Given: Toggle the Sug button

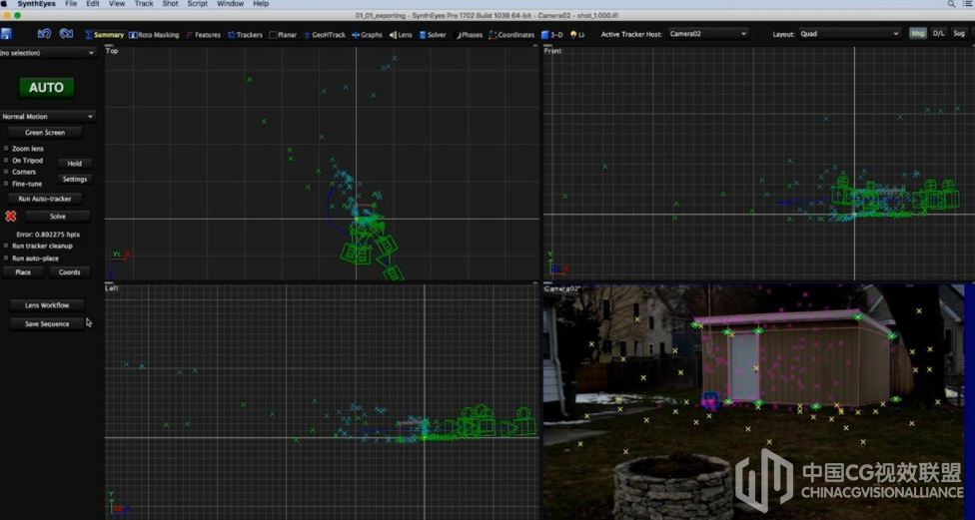Looking at the screenshot, I should pyautogui.click(x=959, y=34).
